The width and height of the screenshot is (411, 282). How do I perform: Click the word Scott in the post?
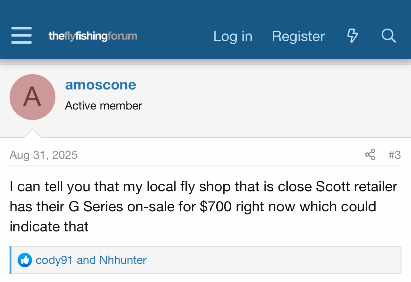coord(331,187)
